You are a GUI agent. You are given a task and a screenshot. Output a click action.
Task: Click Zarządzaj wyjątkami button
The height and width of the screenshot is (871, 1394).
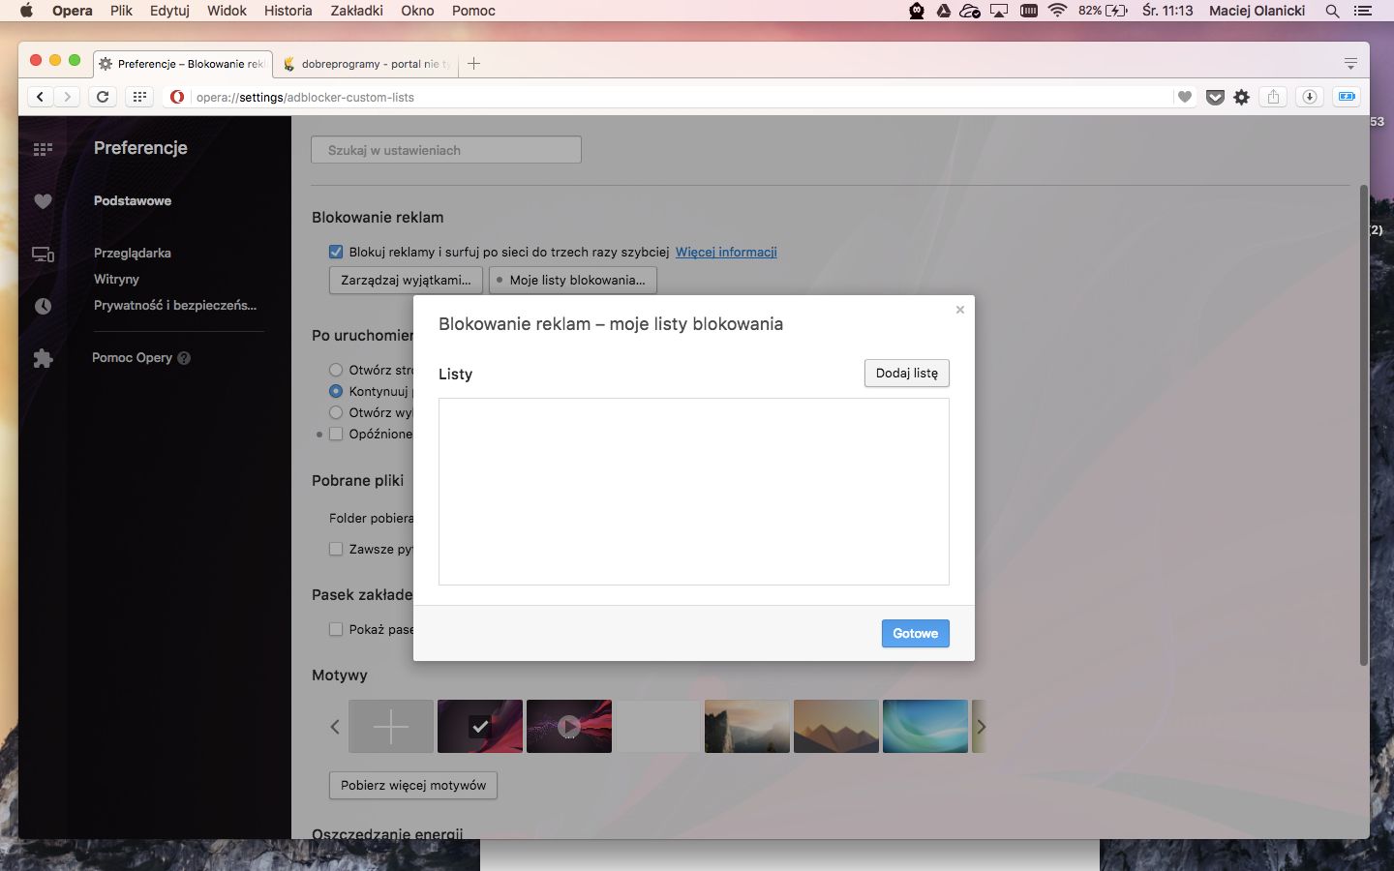tap(406, 281)
